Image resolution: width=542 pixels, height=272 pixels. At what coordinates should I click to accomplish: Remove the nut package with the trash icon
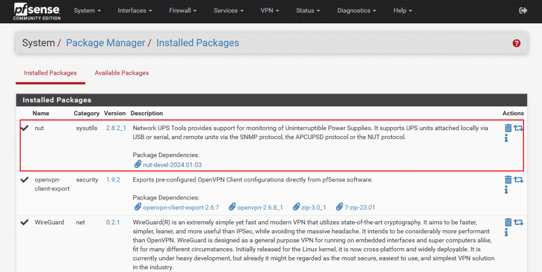508,128
